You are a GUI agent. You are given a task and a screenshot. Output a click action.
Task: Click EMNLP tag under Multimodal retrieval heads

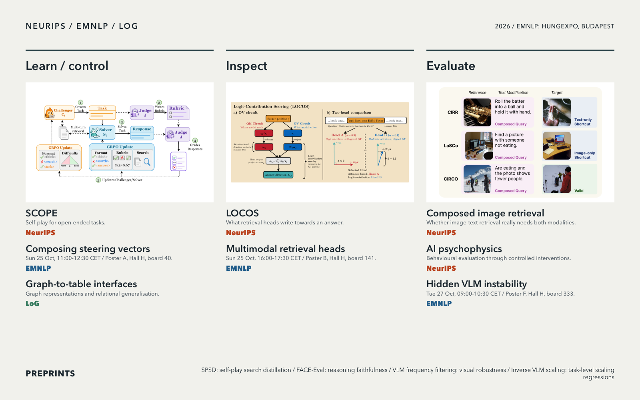point(239,268)
